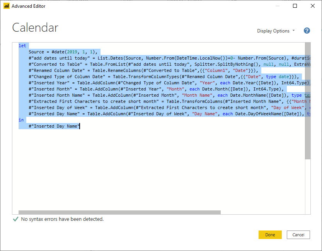
Task: Maximize the Advanced Editor window
Action: (295, 6)
